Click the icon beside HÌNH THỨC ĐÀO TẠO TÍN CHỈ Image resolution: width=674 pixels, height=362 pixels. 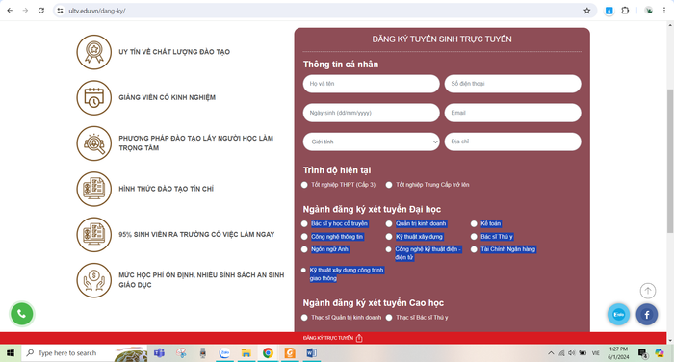click(x=94, y=189)
